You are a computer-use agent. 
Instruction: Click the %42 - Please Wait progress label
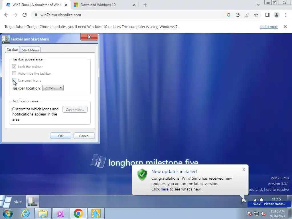pos(269,204)
